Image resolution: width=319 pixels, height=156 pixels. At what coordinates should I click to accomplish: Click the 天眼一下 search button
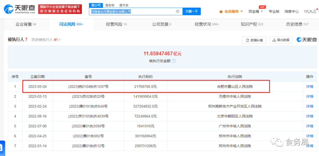tap(192, 12)
